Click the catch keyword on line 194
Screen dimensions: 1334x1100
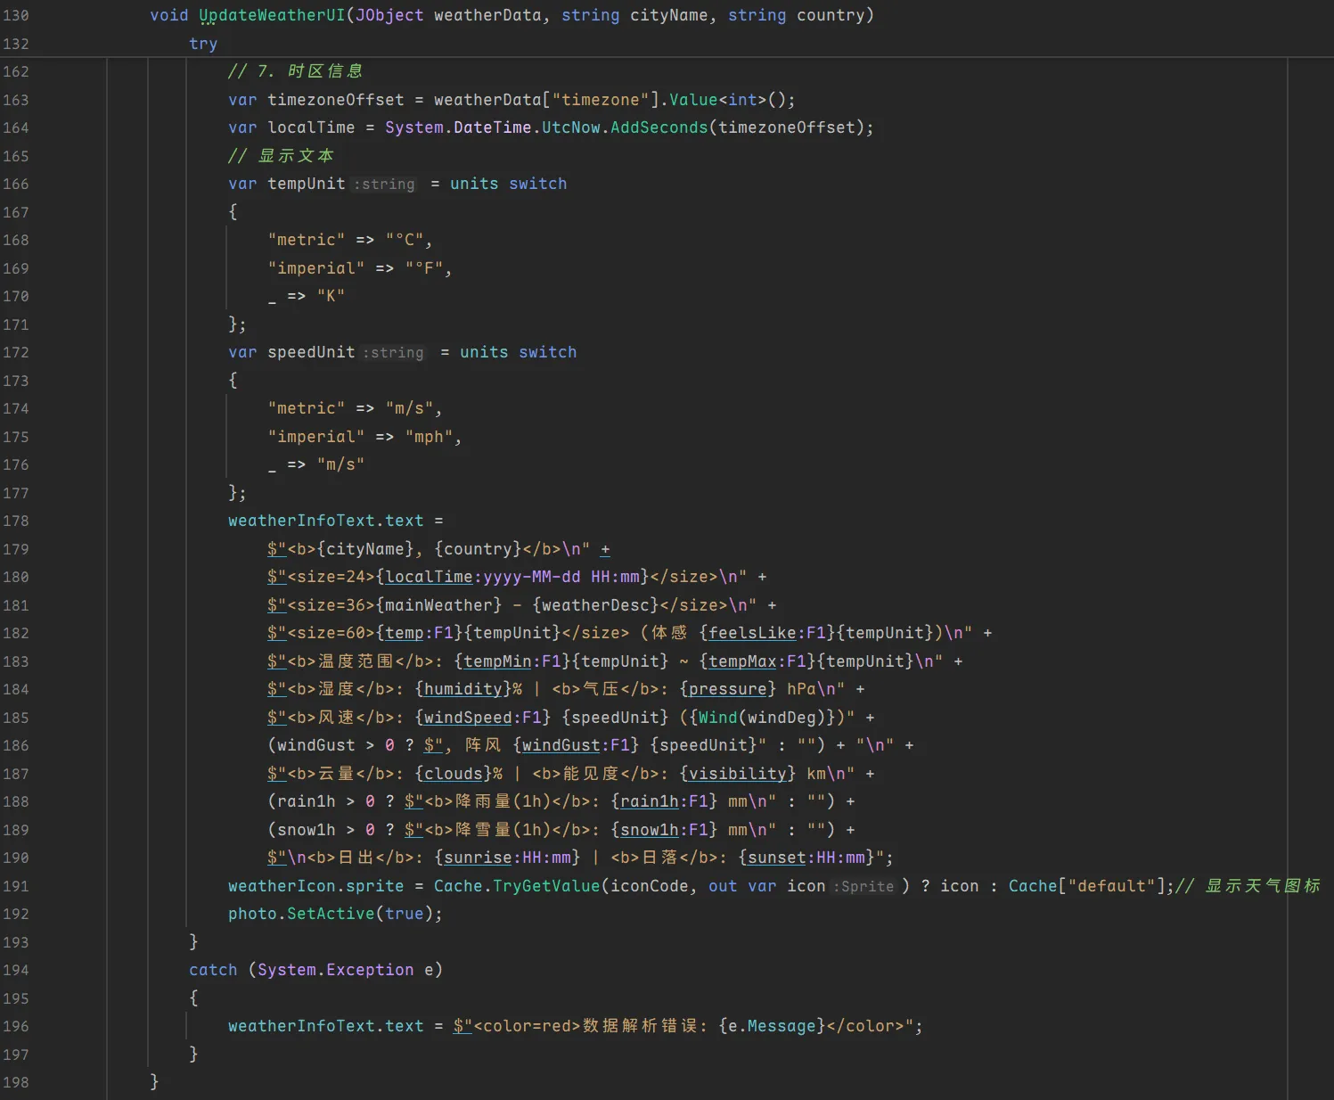pos(213,970)
